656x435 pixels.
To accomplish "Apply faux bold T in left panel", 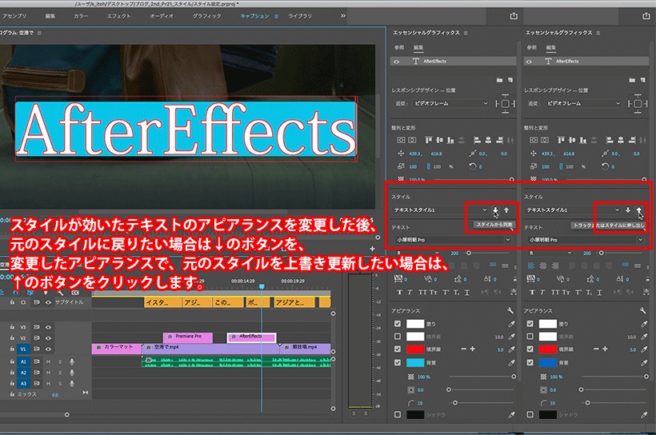I will (x=399, y=293).
